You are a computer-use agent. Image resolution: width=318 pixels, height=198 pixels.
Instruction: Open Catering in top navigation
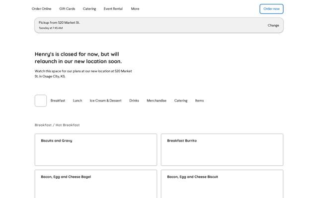tap(89, 9)
